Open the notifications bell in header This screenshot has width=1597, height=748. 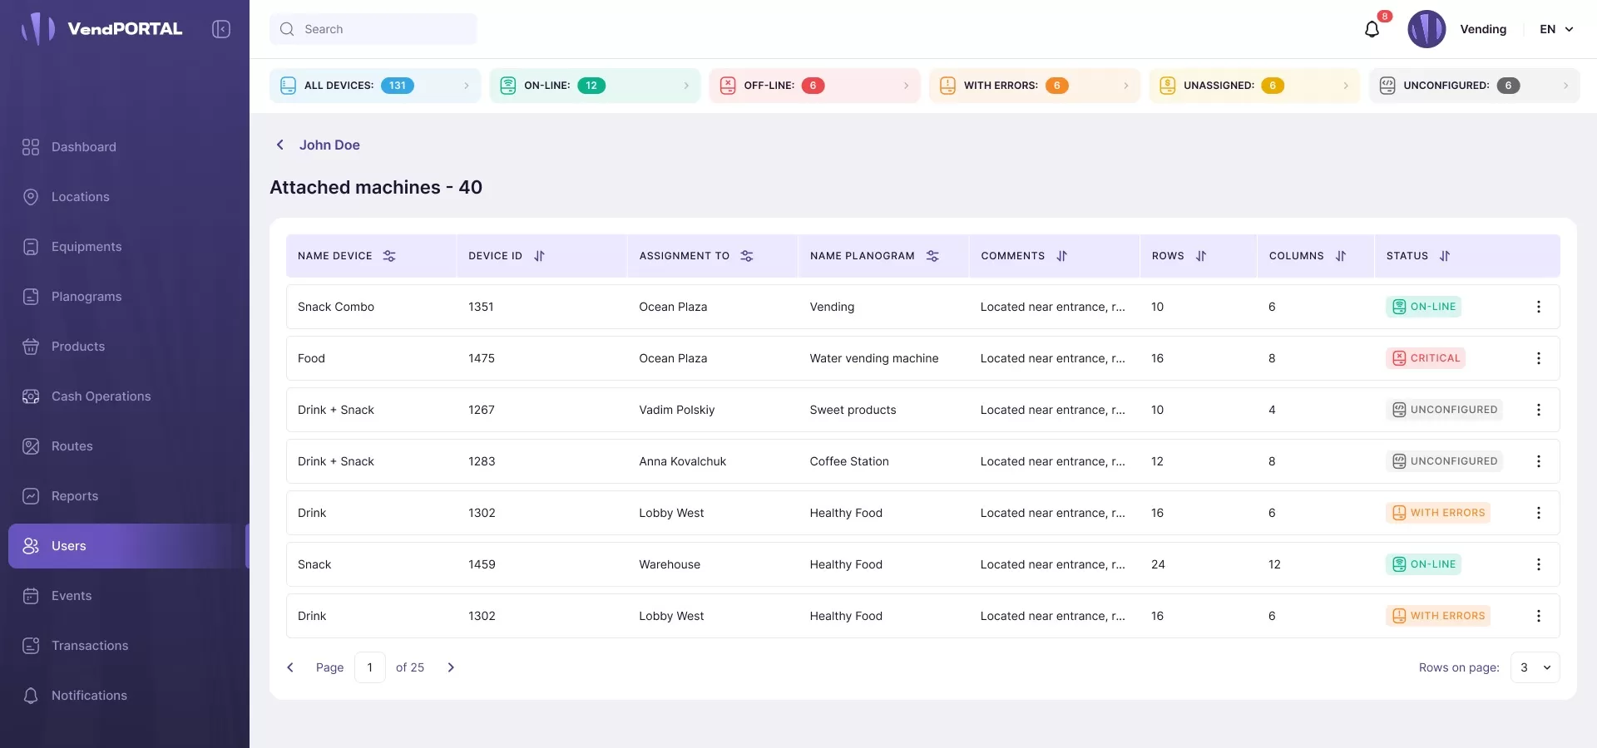coord(1372,29)
